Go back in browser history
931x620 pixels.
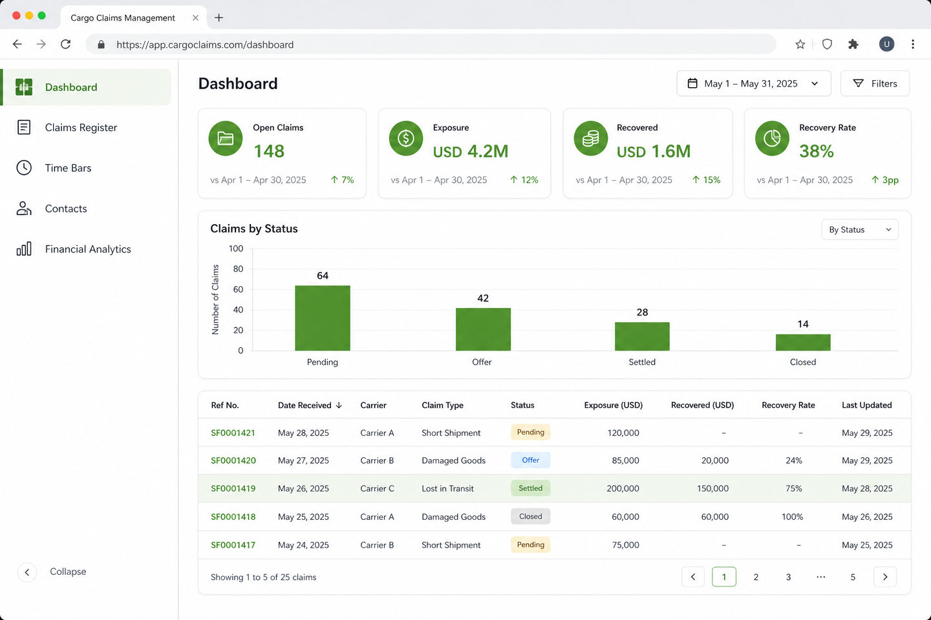[x=17, y=45]
